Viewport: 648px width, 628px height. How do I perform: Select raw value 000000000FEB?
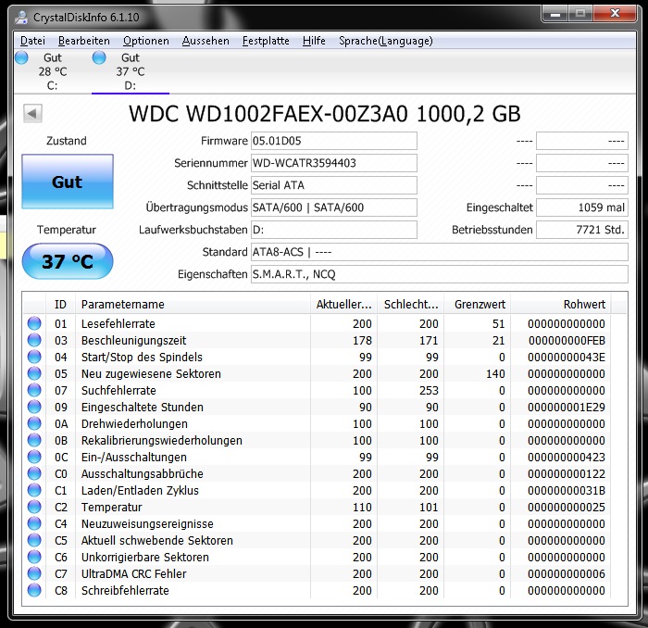pyautogui.click(x=567, y=340)
